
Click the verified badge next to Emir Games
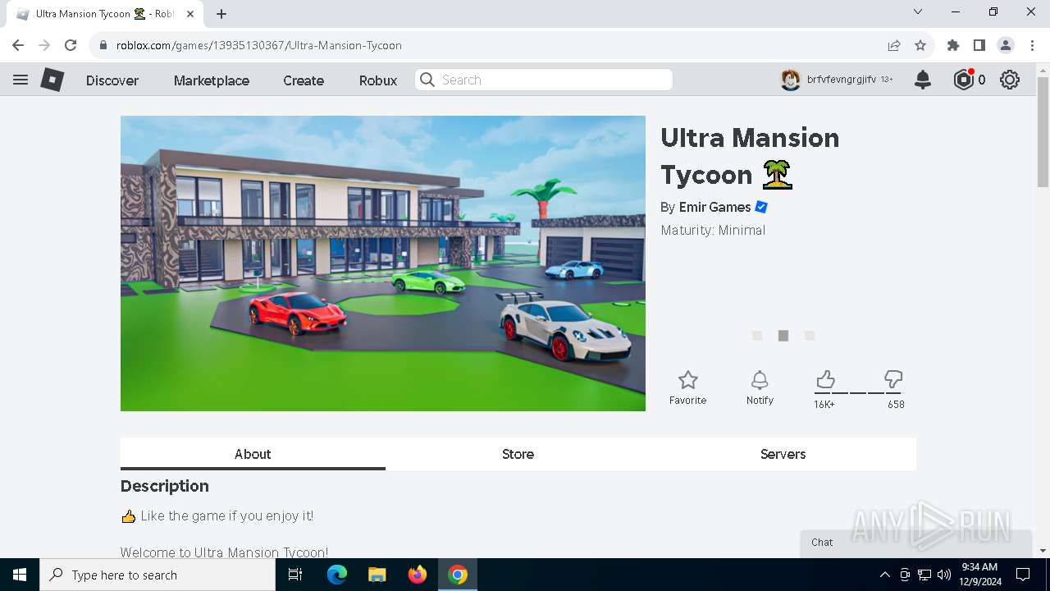761,207
